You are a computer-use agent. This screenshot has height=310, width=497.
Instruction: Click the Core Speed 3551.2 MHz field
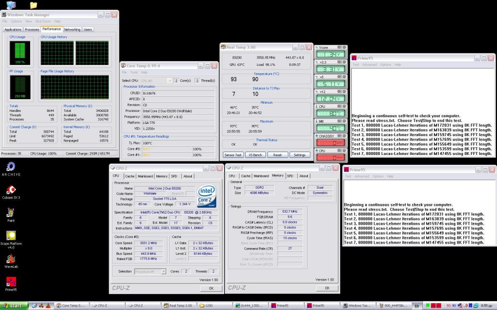[149, 243]
